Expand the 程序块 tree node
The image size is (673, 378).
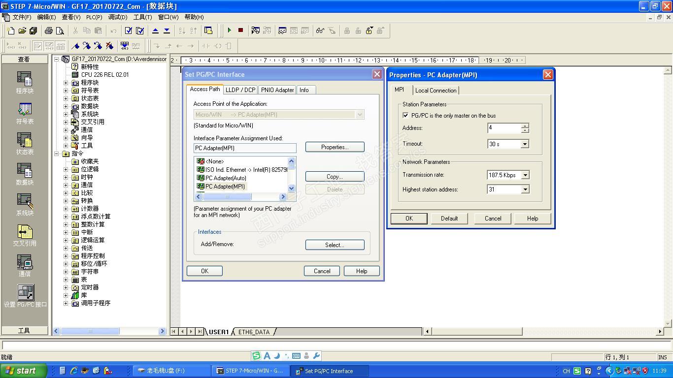coord(66,83)
